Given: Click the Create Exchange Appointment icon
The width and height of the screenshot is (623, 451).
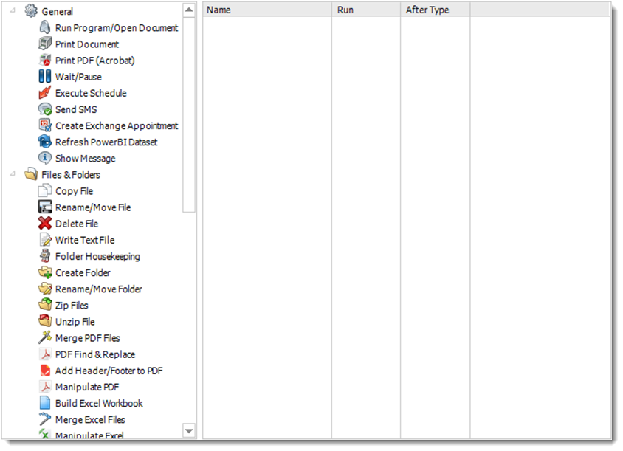Looking at the screenshot, I should [x=45, y=125].
